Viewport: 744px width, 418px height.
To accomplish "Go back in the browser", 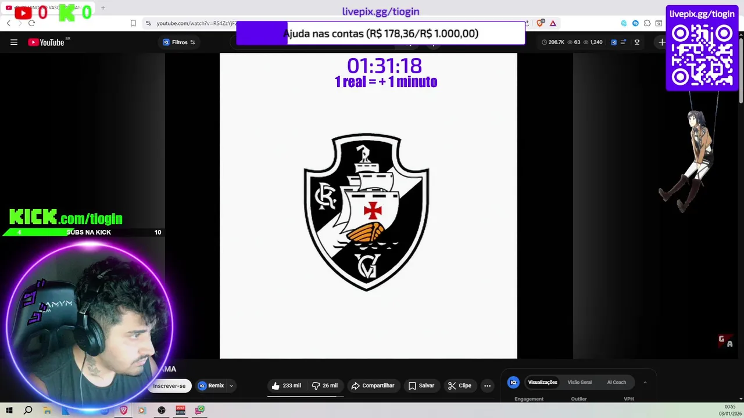I will click(x=8, y=23).
